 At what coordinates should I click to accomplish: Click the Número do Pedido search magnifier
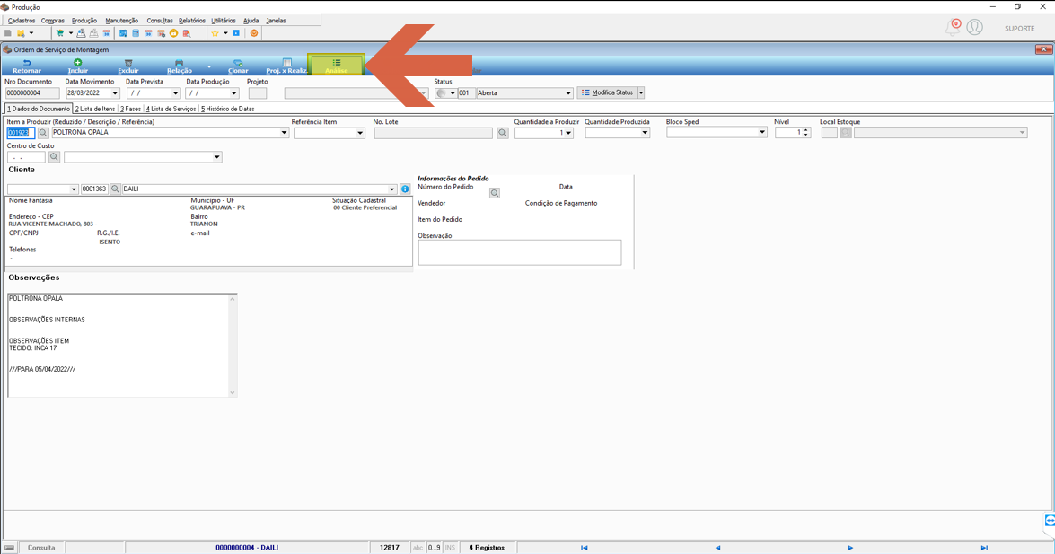click(495, 193)
